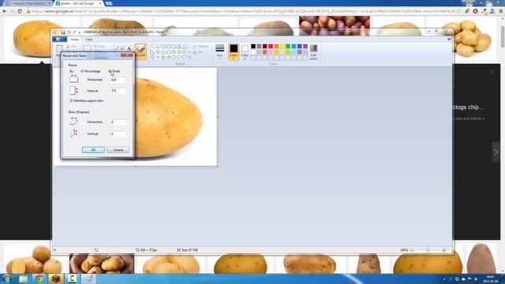
Task: Select the Fill with color bucket tool
Action: coord(122,49)
